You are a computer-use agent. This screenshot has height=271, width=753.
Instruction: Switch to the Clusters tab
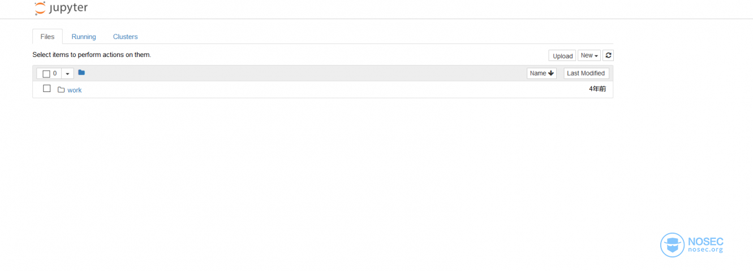[125, 37]
